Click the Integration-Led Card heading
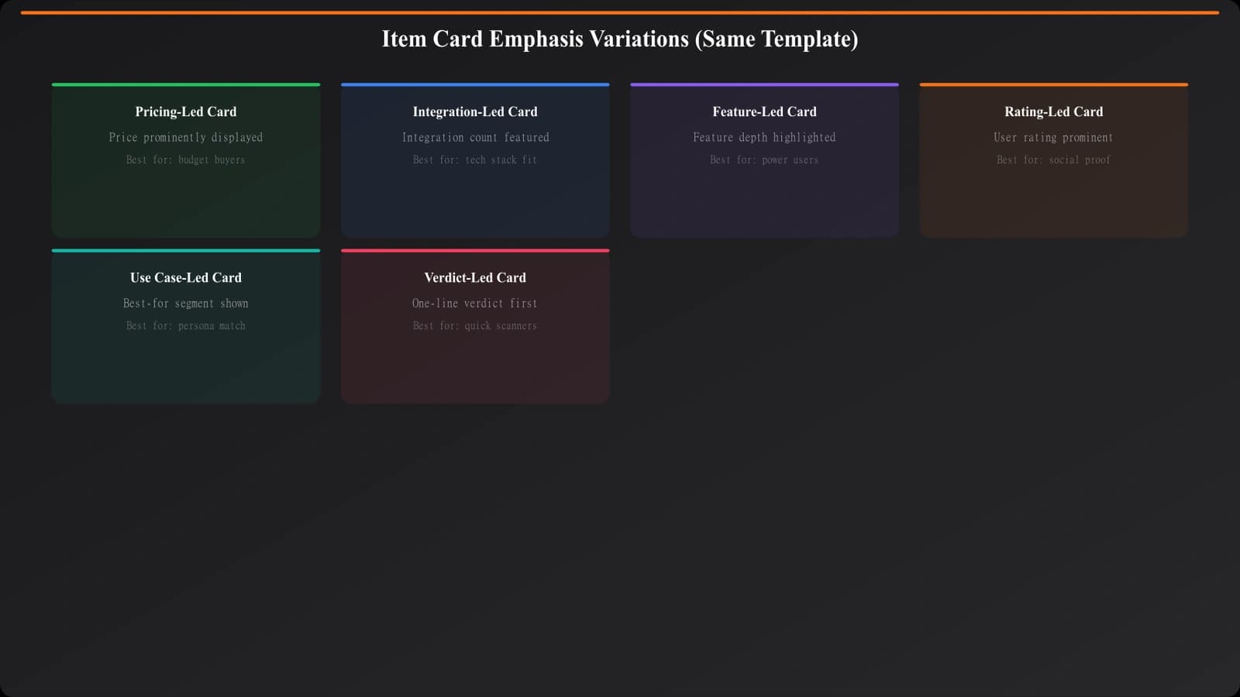Viewport: 1240px width, 697px height. point(475,112)
